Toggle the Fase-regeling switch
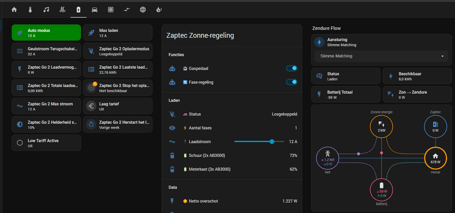Viewport: 455px width, 213px height. point(292,82)
